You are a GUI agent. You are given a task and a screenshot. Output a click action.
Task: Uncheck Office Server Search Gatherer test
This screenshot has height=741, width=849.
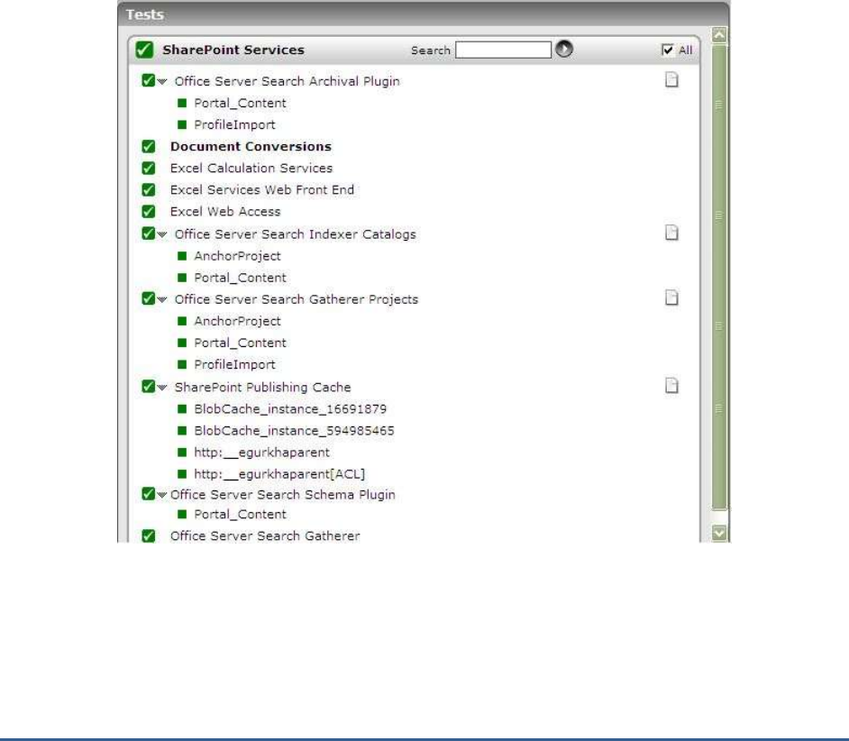tap(149, 535)
